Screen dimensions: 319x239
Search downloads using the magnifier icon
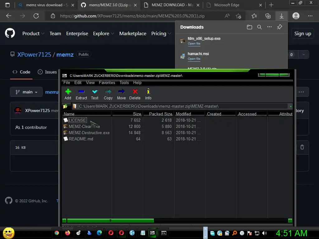(259, 27)
